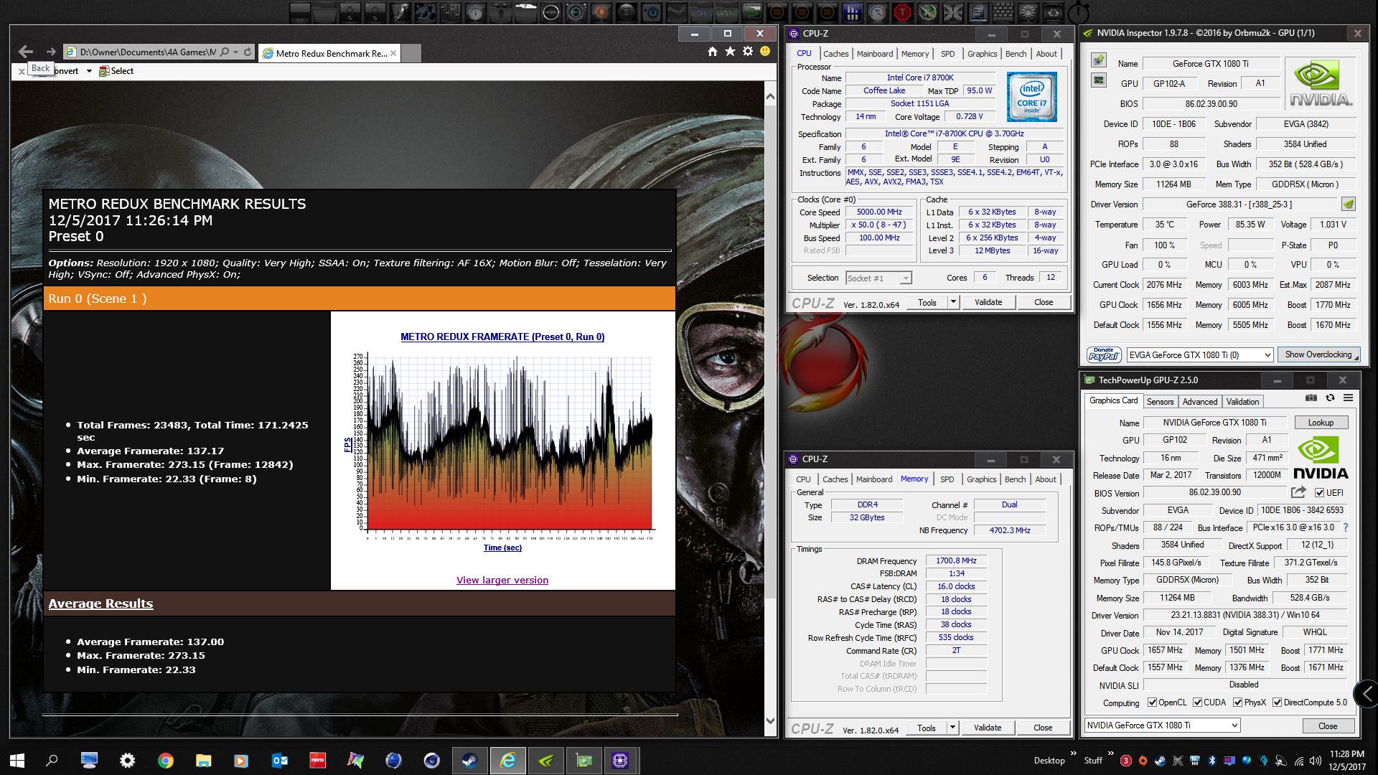Toggle the DirectCompute 5.0 checkbox
This screenshot has width=1378, height=775.
tap(1277, 703)
